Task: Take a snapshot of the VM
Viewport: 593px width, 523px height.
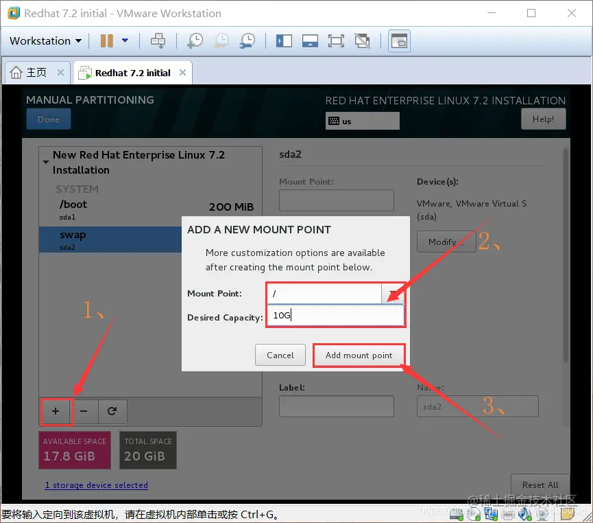Action: tap(195, 40)
